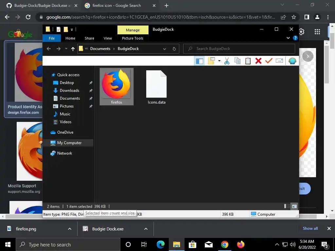Click the orange checkmark Properties icon

(269, 60)
